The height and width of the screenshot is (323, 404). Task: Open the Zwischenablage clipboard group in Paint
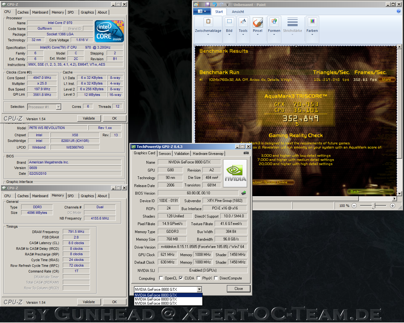point(208,29)
